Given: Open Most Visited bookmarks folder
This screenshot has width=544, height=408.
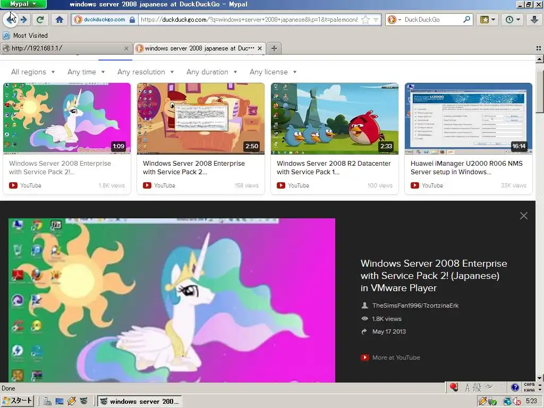Looking at the screenshot, I should 25,36.
